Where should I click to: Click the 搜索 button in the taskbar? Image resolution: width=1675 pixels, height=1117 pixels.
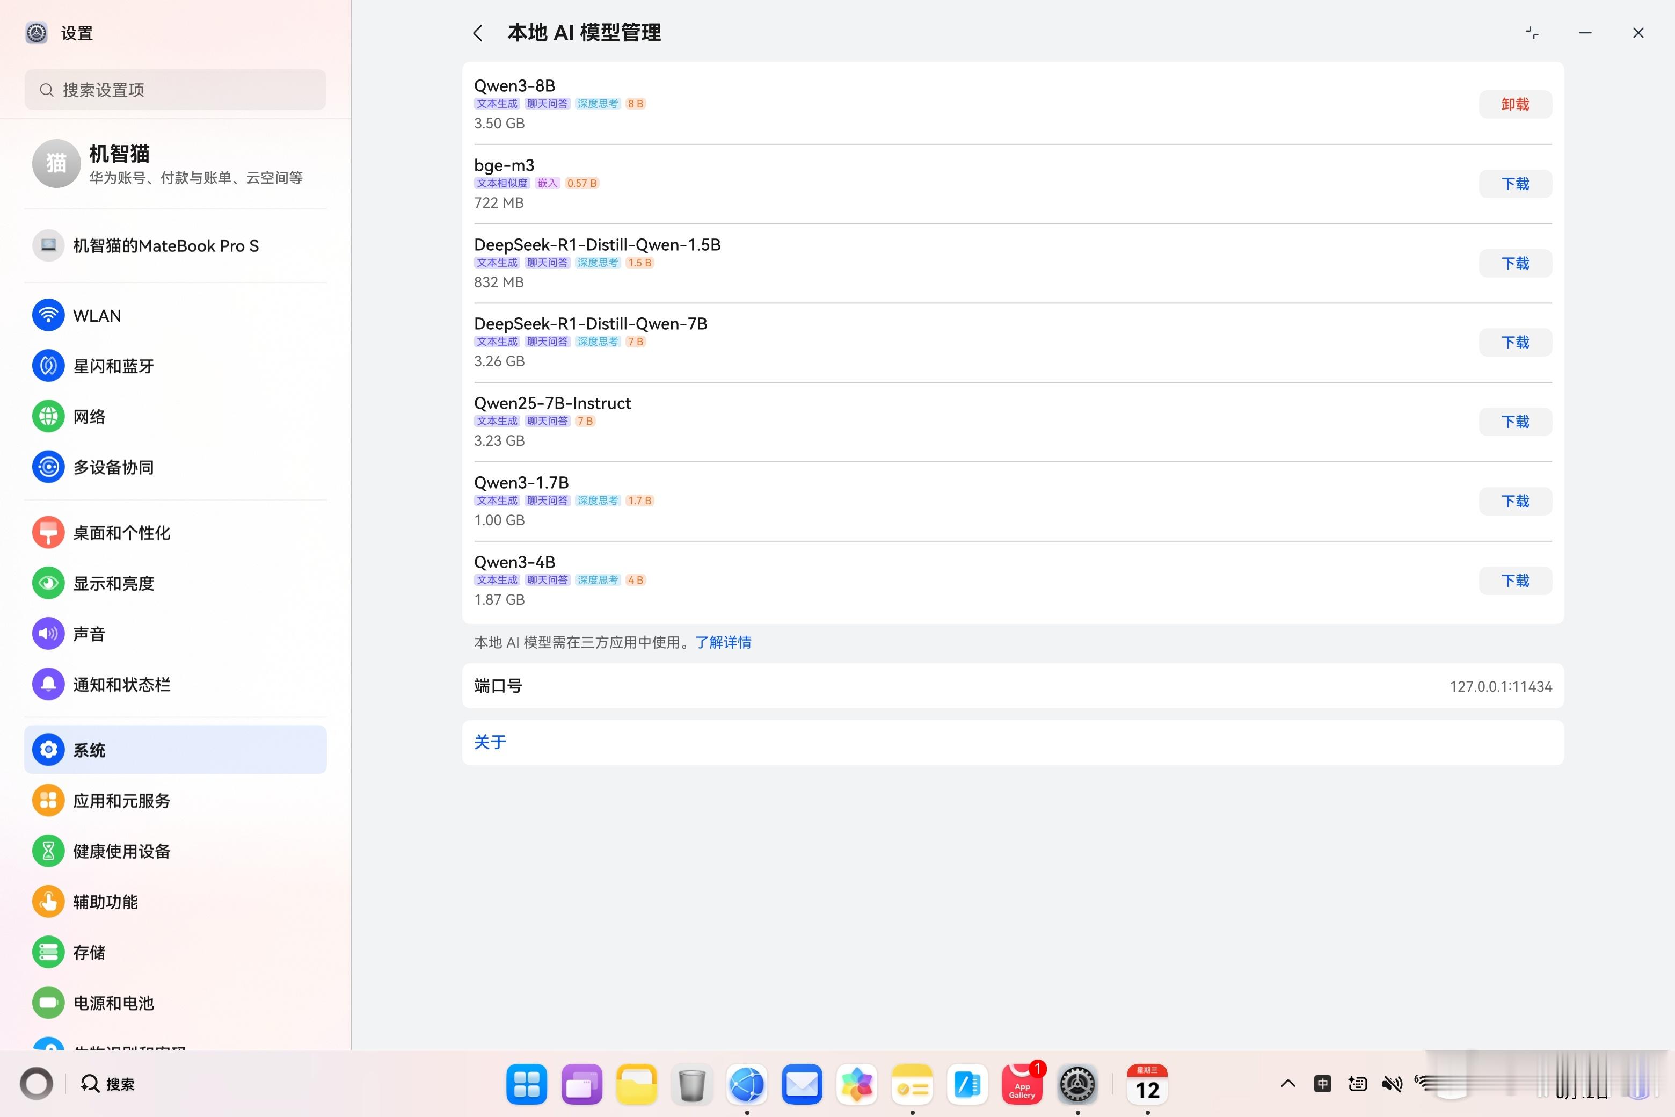pyautogui.click(x=107, y=1084)
